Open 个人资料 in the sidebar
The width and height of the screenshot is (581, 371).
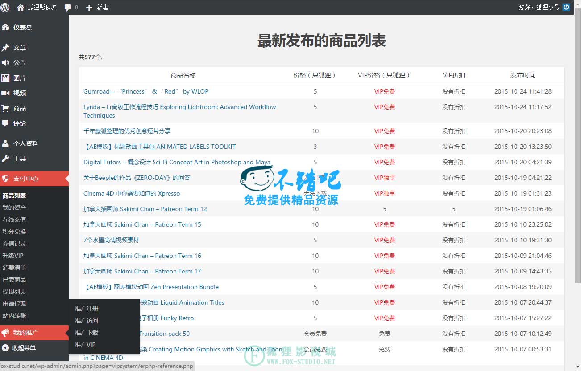pos(26,143)
